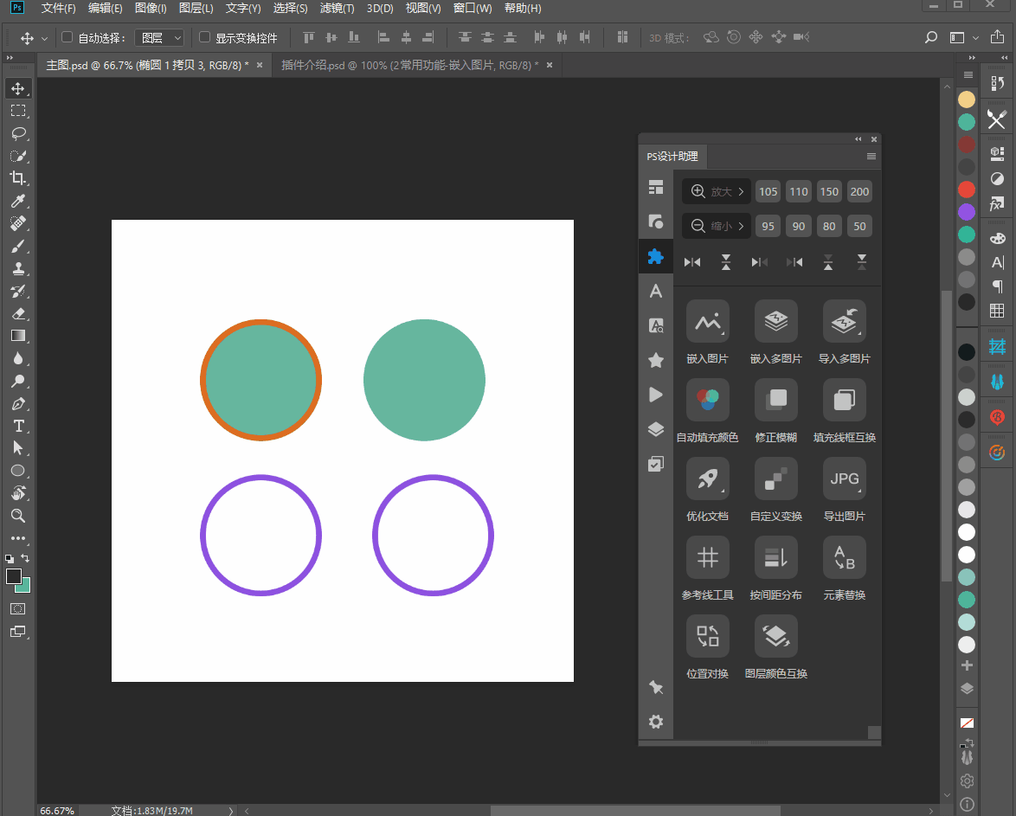1016x816 pixels.
Task: Select the Hand tool
Action: tap(18, 493)
